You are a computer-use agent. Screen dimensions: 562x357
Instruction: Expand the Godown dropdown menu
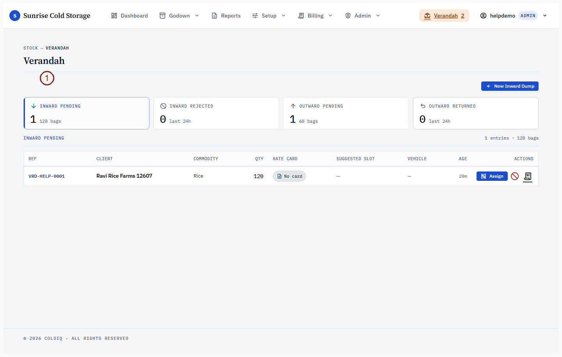pyautogui.click(x=180, y=16)
